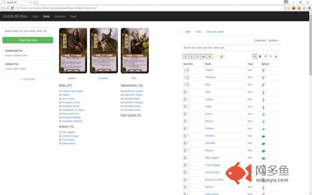Click the Create New Deck button
The width and height of the screenshot is (312, 195).
pyautogui.click(x=28, y=40)
